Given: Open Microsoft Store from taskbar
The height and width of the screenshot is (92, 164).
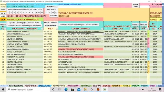Looking at the screenshot, I should [x=72, y=89].
